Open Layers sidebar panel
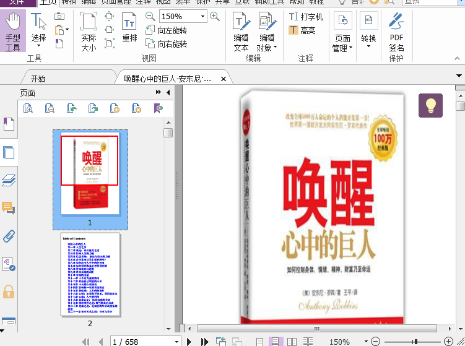This screenshot has height=346, width=465. point(9,180)
